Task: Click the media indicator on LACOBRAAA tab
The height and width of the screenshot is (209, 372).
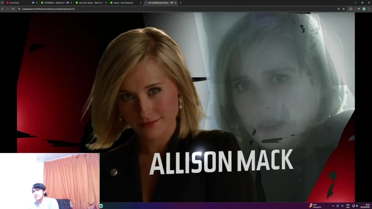Action: coord(68,3)
